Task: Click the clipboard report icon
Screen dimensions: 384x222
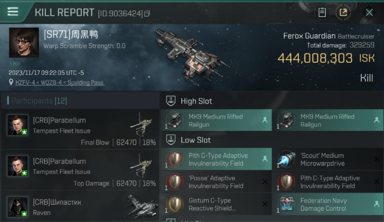Action: coord(322,12)
